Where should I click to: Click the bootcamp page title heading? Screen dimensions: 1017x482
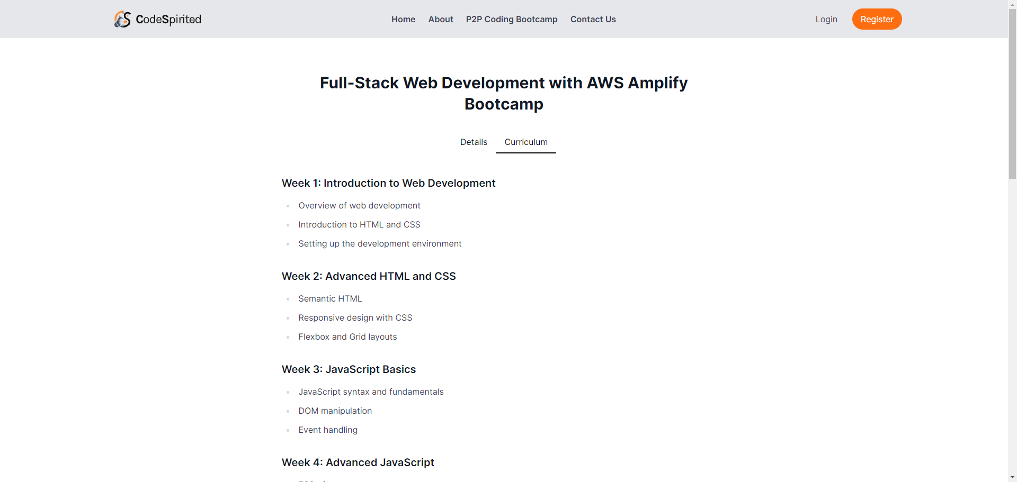click(504, 93)
